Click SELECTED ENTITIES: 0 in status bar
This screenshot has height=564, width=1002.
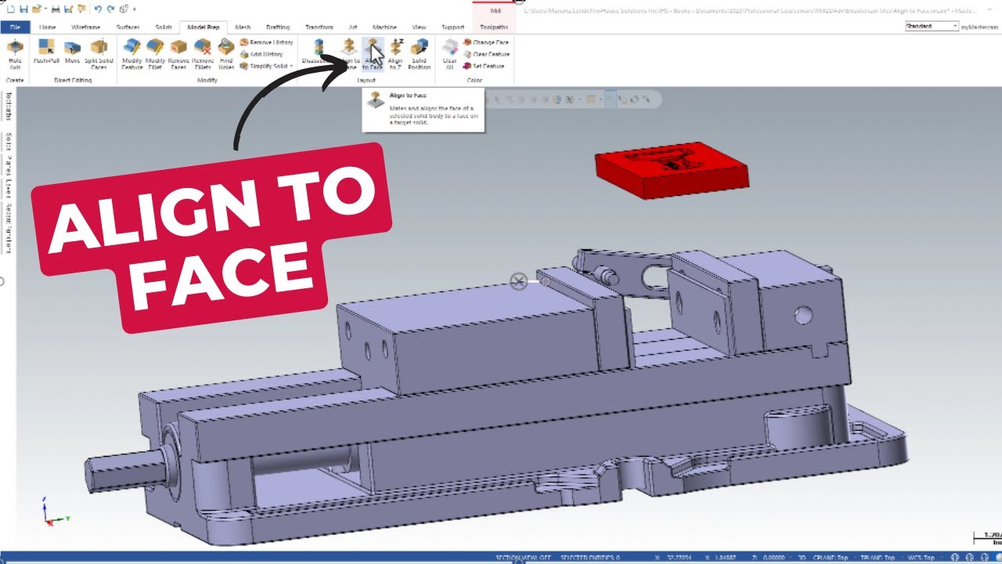tap(589, 559)
